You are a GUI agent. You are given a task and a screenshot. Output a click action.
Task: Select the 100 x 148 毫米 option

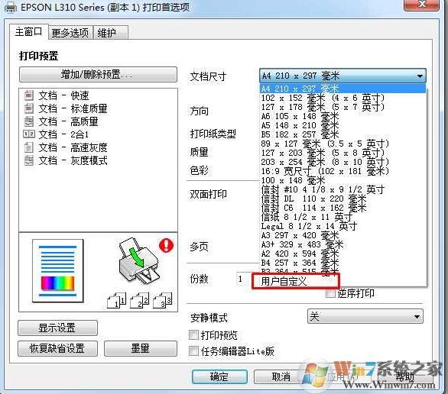[x=342, y=180]
